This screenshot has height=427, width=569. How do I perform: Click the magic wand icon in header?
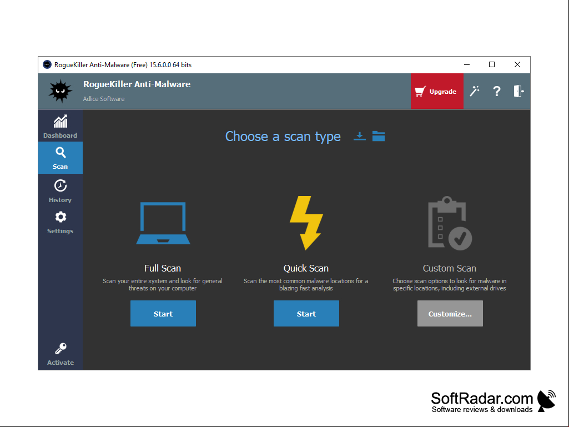(x=475, y=91)
